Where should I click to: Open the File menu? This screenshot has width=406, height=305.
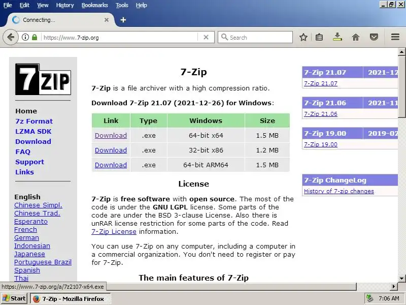[x=8, y=5]
